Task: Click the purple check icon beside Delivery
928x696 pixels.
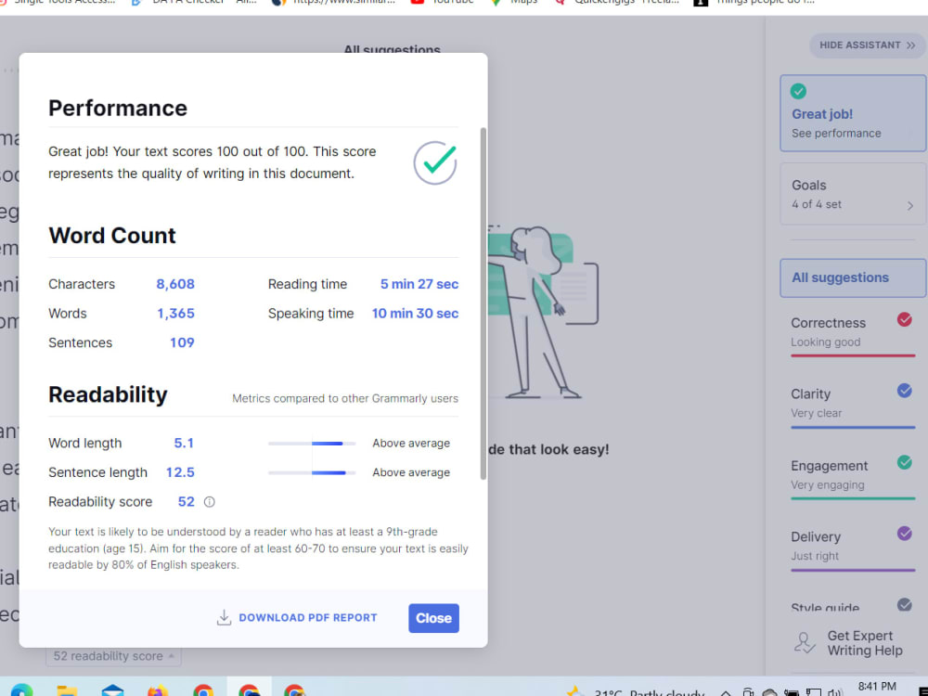Action: click(x=904, y=534)
